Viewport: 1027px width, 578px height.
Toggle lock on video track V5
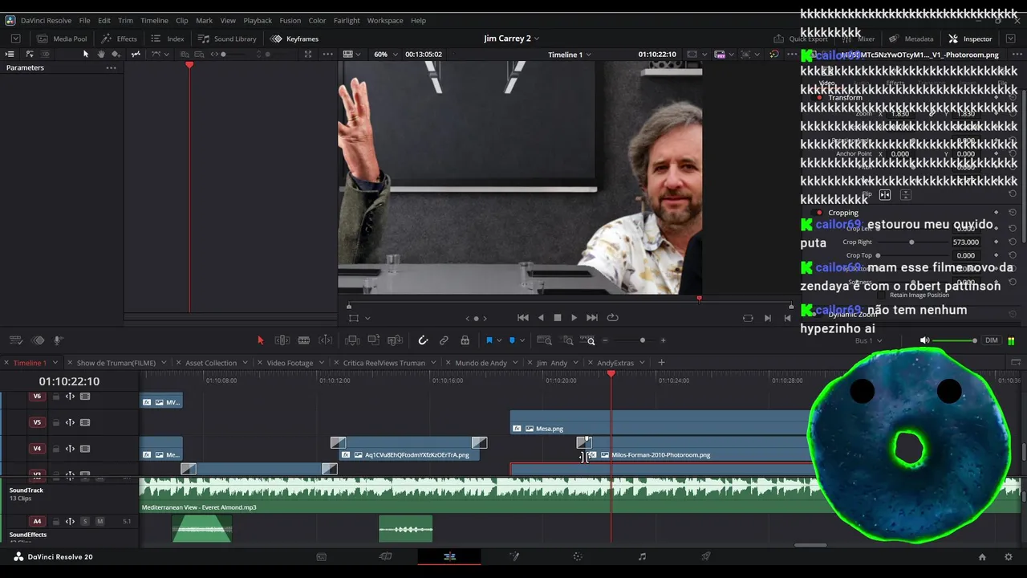point(56,422)
